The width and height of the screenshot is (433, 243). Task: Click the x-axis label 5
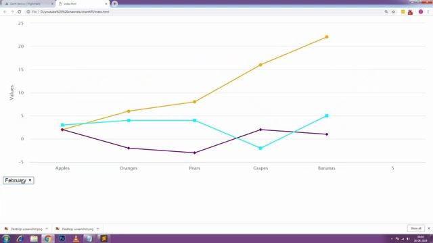[x=392, y=168]
